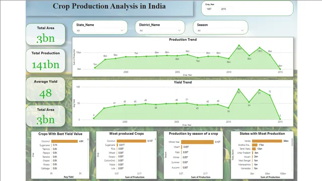This screenshot has width=322, height=181.
Task: Click the 'Banana' crop label
Action: (x=46, y=157)
